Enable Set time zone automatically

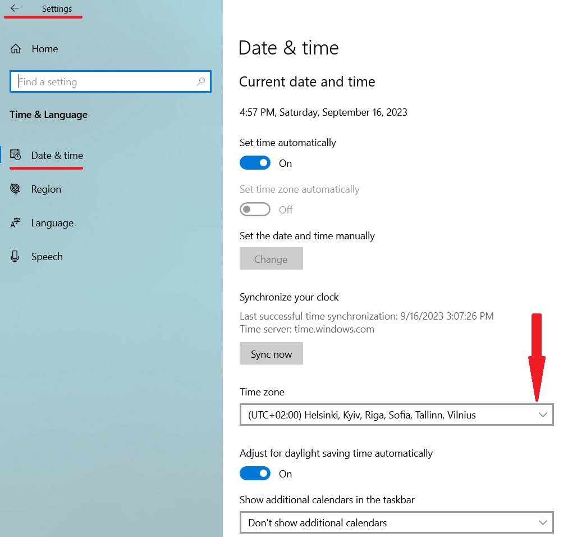255,209
